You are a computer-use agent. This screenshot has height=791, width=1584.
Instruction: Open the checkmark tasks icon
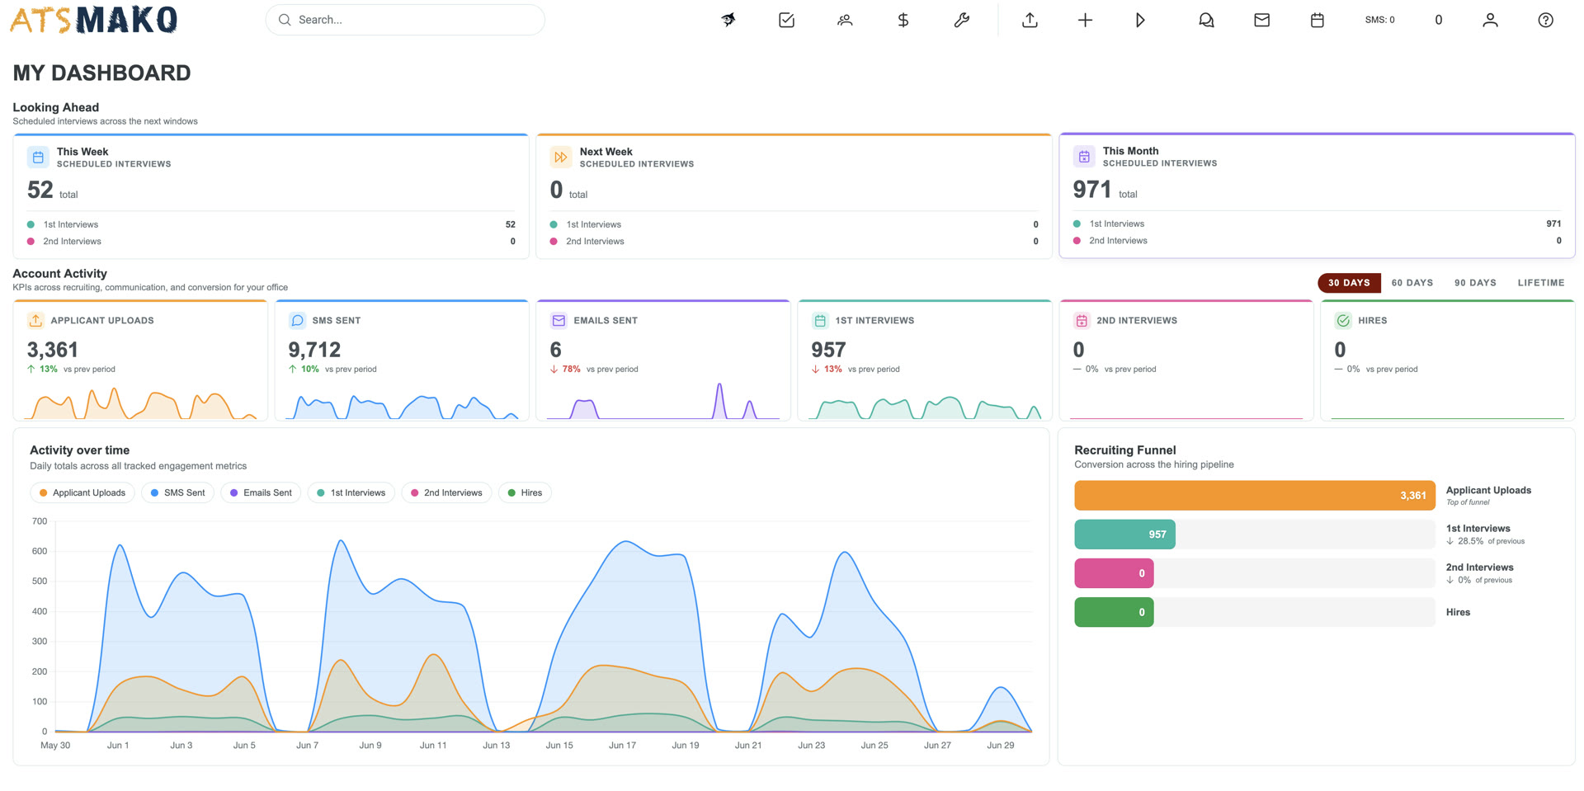[x=786, y=20]
